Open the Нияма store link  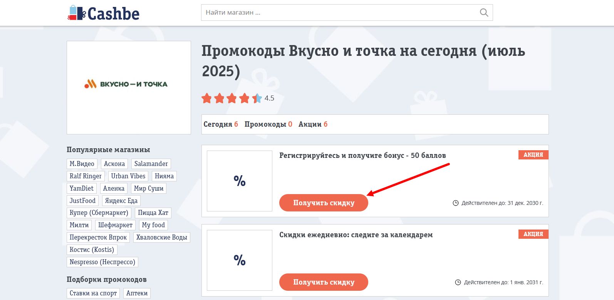pyautogui.click(x=164, y=176)
